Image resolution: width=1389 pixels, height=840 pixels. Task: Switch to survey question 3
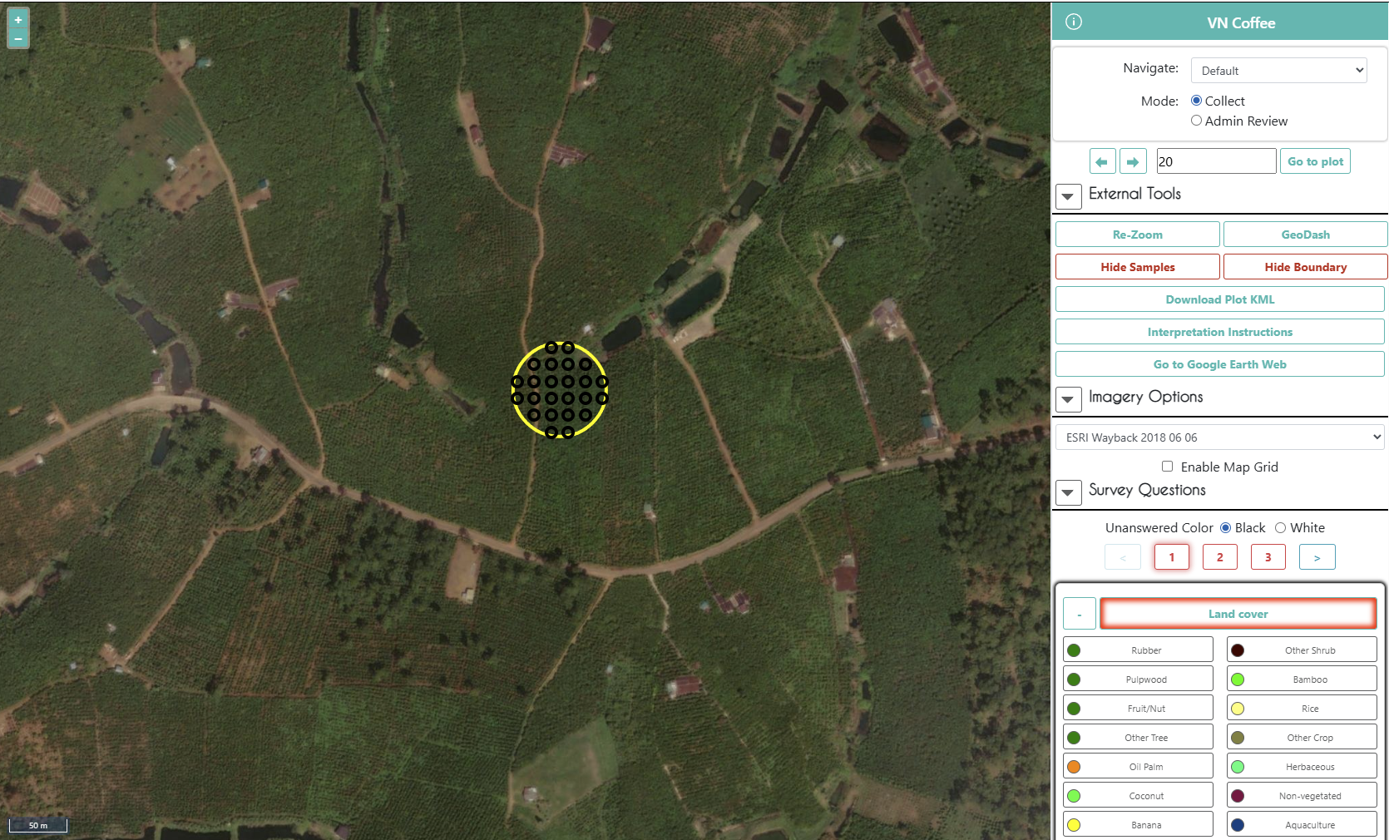(x=1268, y=556)
